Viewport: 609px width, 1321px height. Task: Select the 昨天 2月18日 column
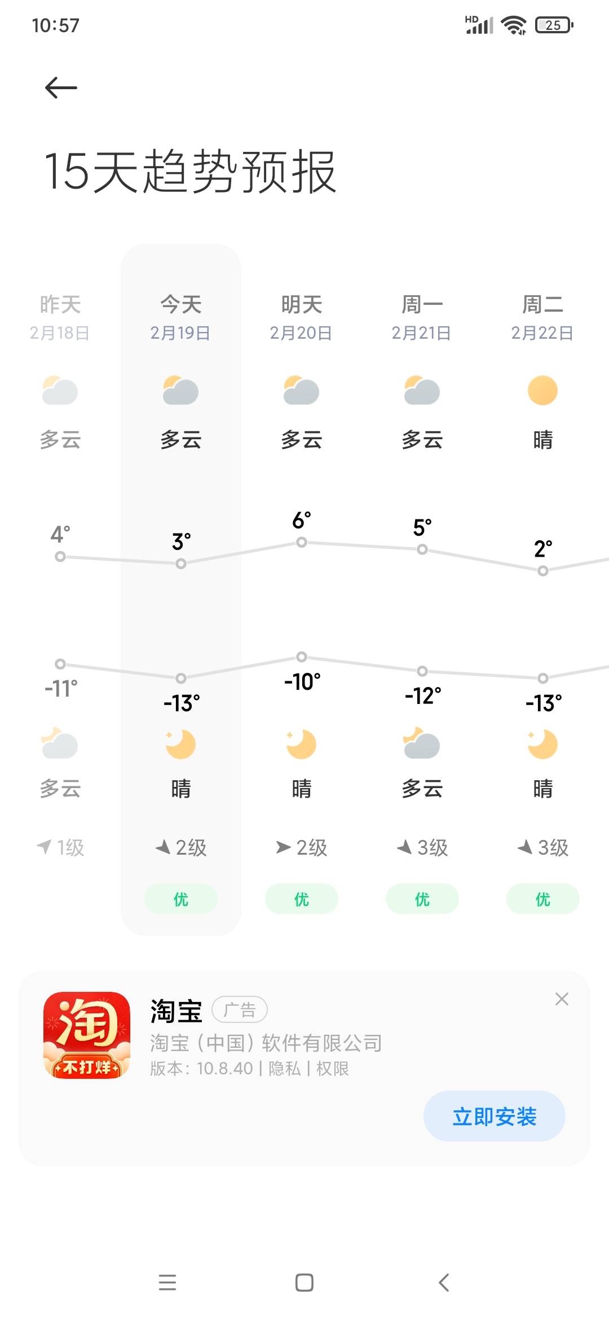pos(60,589)
